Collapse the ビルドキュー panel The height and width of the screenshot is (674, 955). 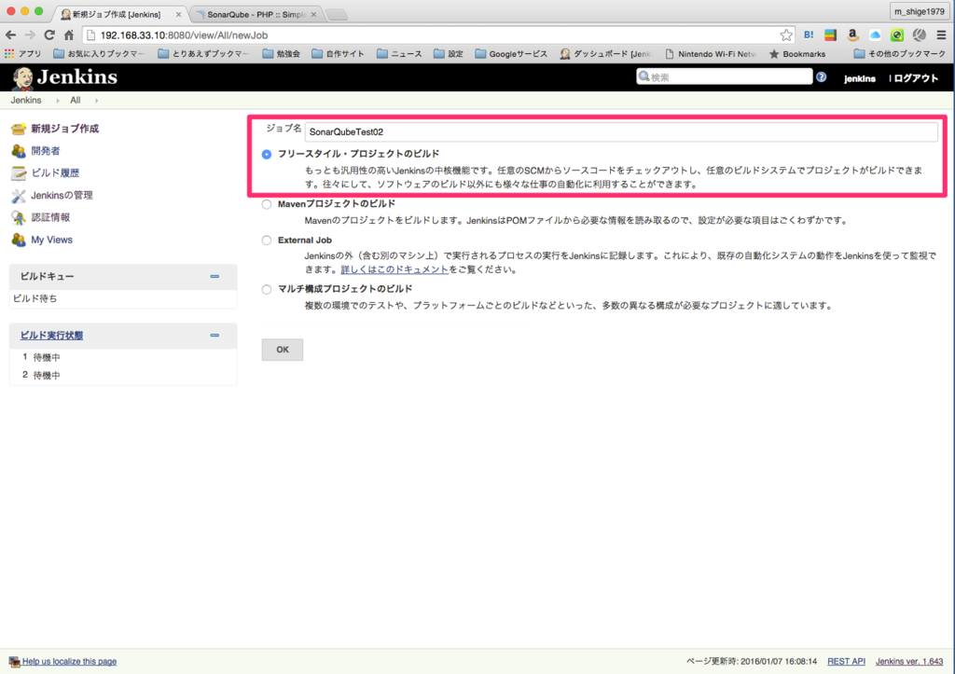(215, 277)
